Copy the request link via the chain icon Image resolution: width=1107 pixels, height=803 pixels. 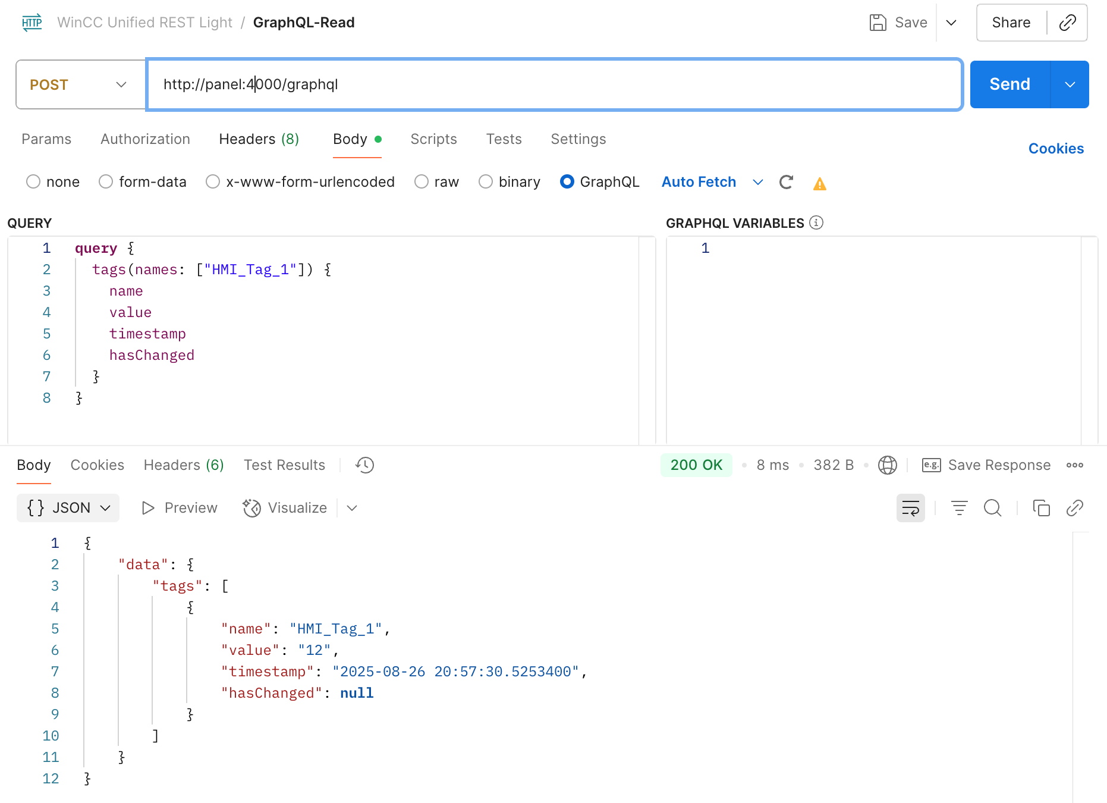coord(1067,23)
